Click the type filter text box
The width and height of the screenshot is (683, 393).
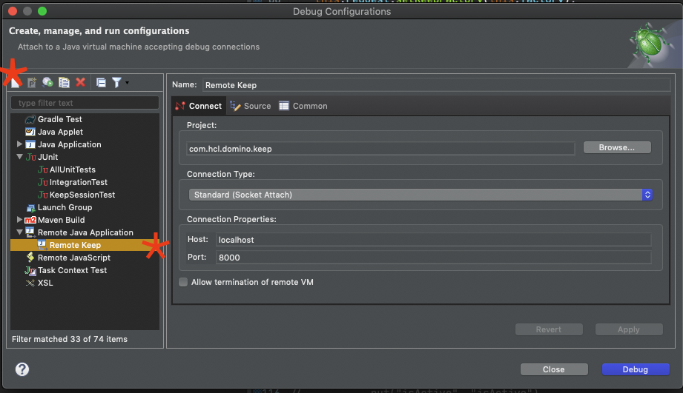(x=85, y=103)
